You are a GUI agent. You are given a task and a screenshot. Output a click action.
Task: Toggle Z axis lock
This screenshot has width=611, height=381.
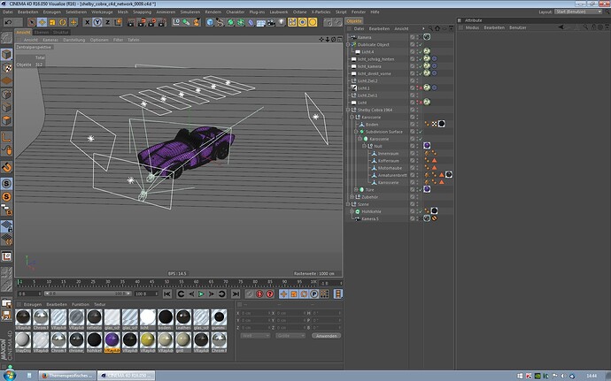tap(107, 22)
